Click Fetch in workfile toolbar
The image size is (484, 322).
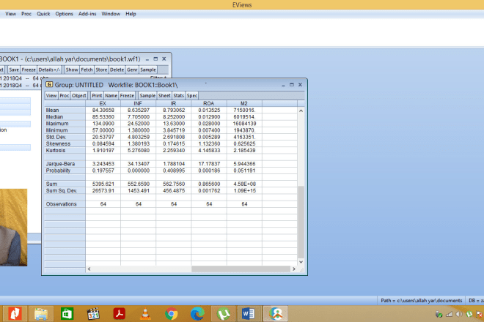(x=87, y=70)
